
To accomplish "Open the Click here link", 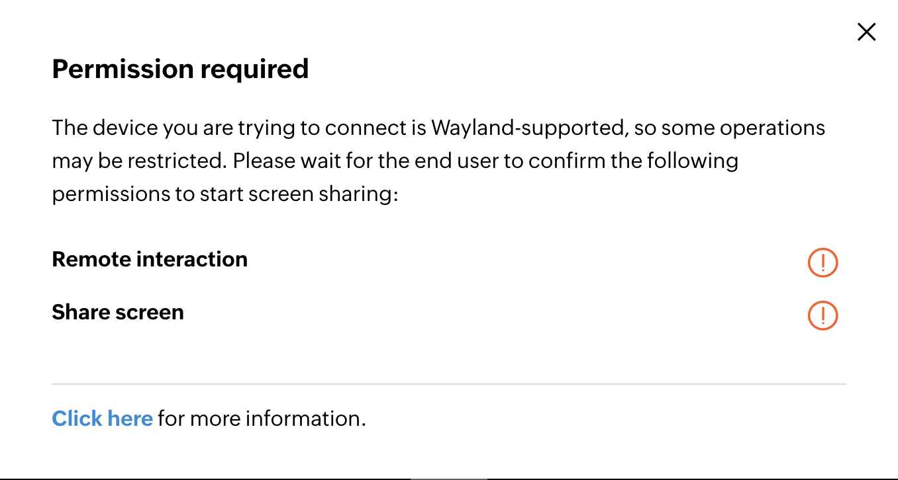I will (103, 419).
